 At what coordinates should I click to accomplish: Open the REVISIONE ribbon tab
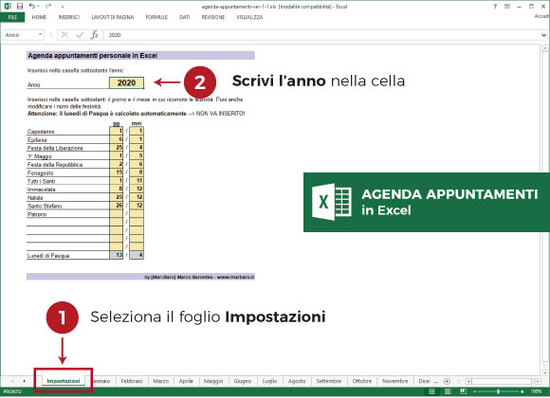click(213, 17)
